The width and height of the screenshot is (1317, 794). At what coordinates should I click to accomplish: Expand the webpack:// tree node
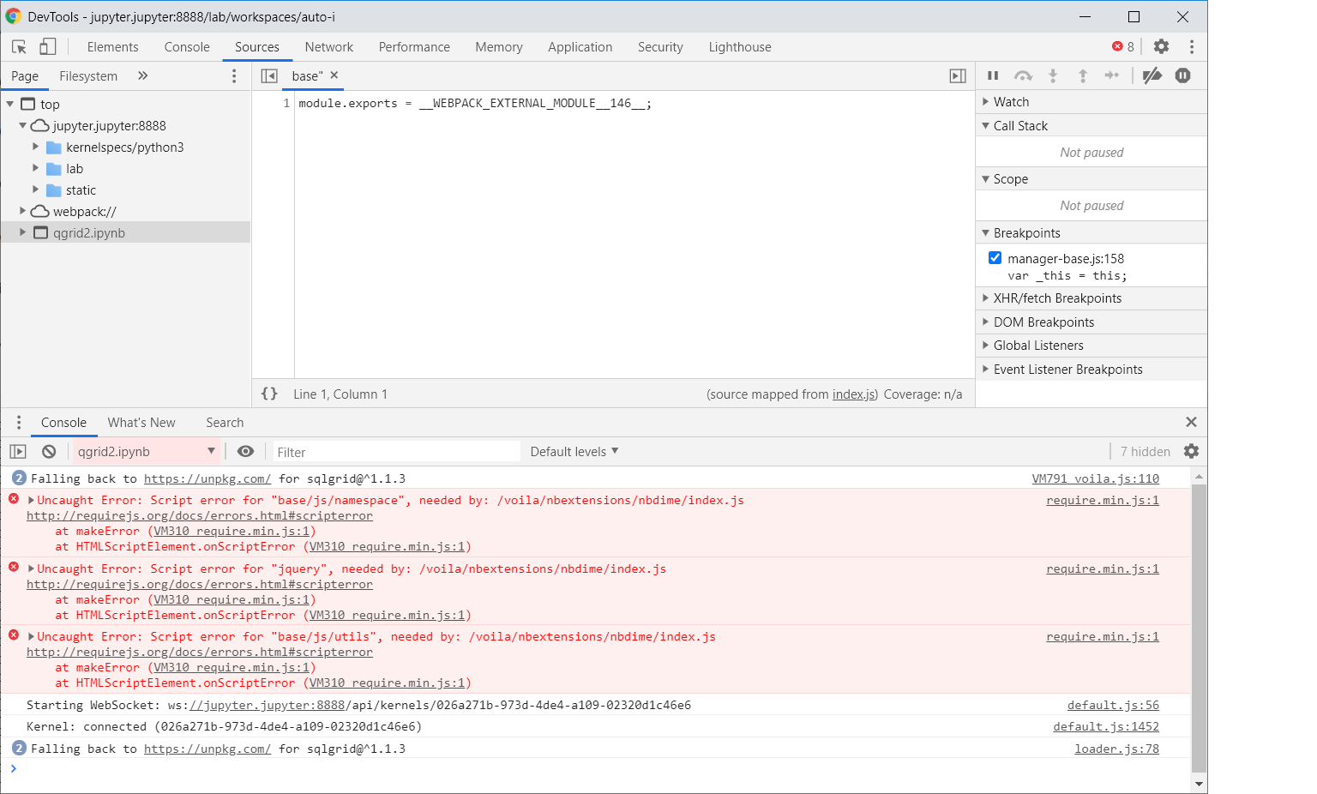[x=22, y=211]
